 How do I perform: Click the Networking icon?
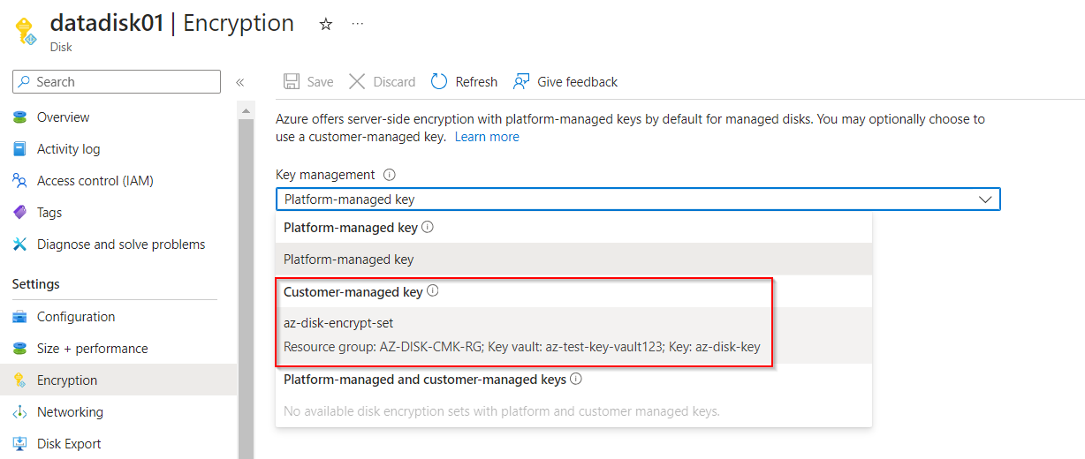point(20,412)
